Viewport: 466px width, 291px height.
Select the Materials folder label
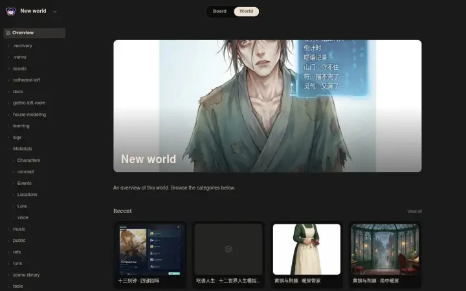tap(23, 149)
